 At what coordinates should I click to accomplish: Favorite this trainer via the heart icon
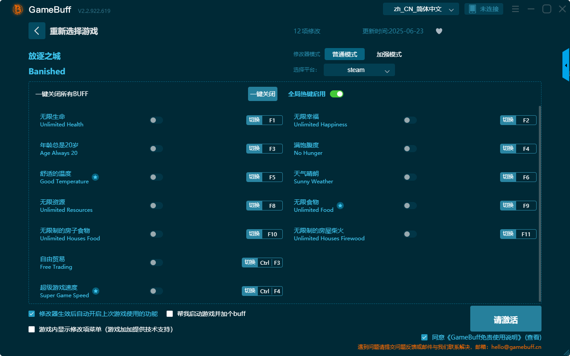click(x=439, y=31)
